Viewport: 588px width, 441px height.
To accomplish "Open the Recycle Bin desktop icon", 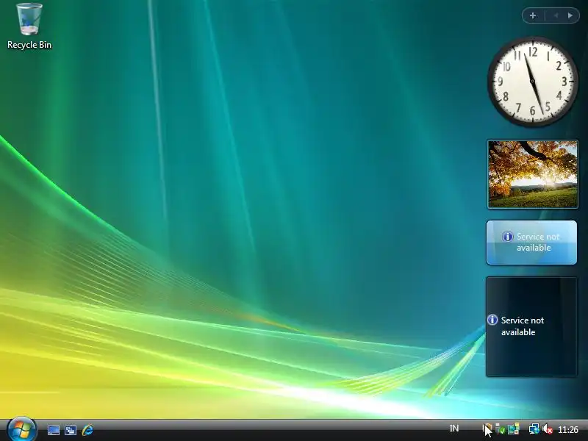I will pos(29,26).
